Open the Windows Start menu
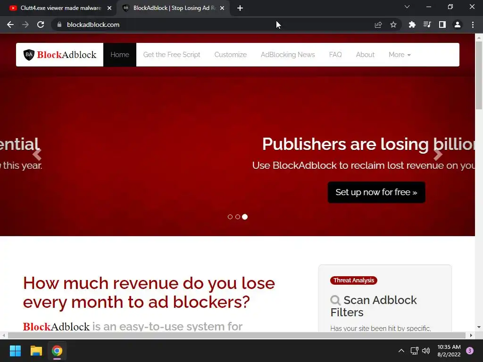 tap(15, 351)
